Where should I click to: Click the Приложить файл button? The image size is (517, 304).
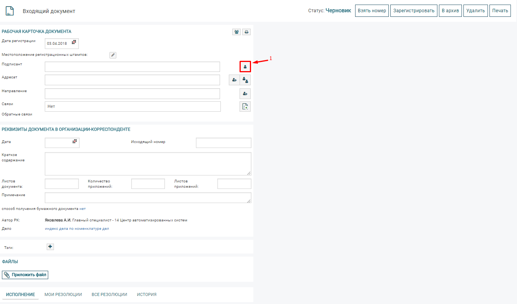25,275
